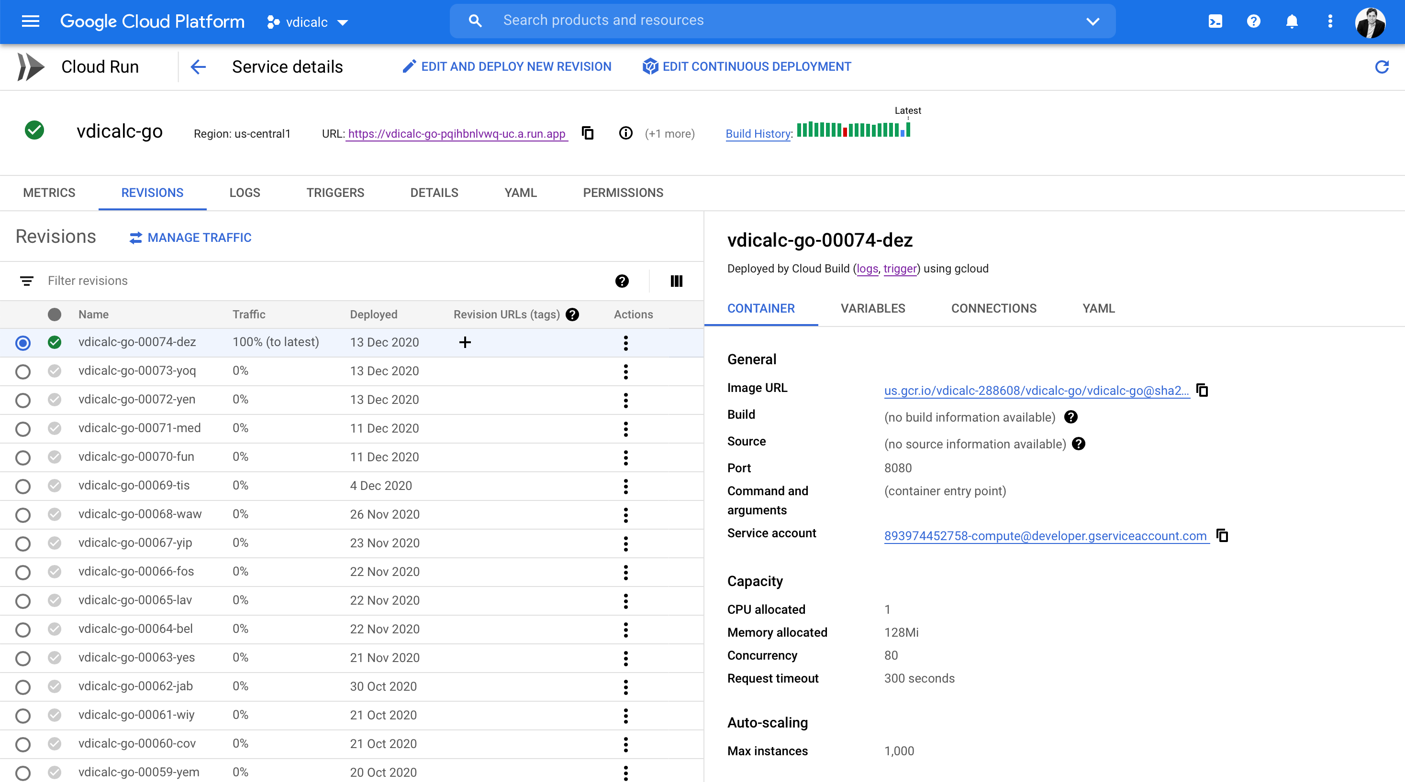Open actions menu for vdicalc-go-00071-med
The image size is (1405, 782).
tap(625, 429)
